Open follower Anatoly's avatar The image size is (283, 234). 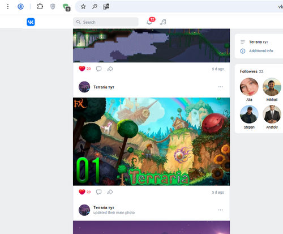[x=272, y=114]
